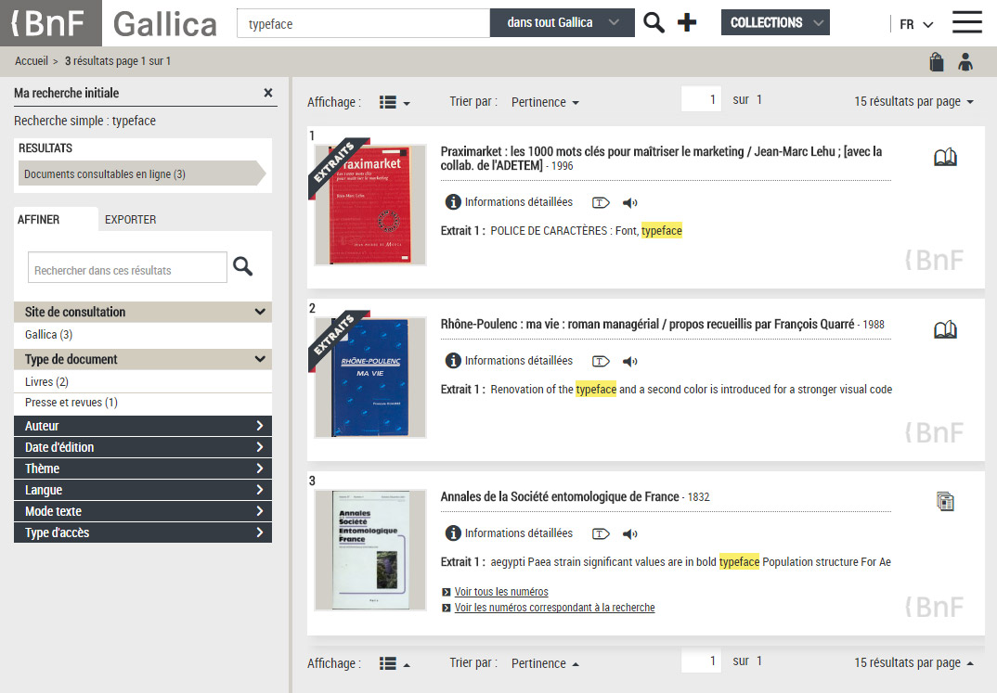Filter by Livres (2)
997x693 pixels.
click(46, 382)
